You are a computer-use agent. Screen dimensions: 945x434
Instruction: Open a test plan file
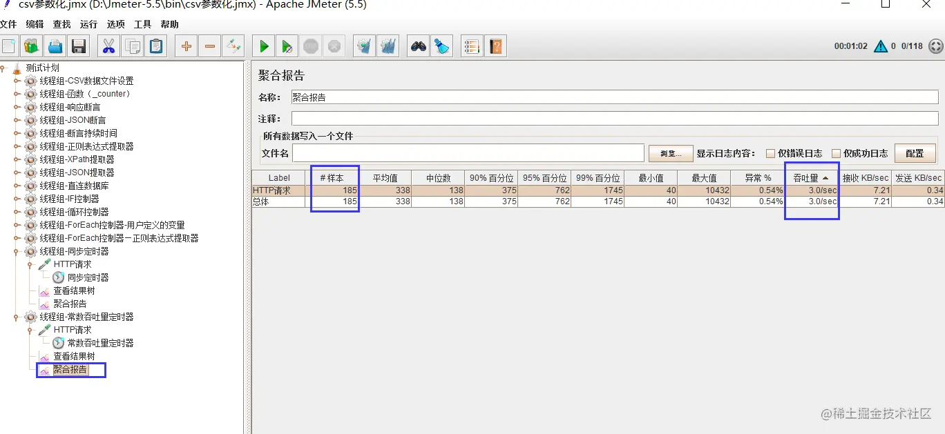(x=55, y=46)
